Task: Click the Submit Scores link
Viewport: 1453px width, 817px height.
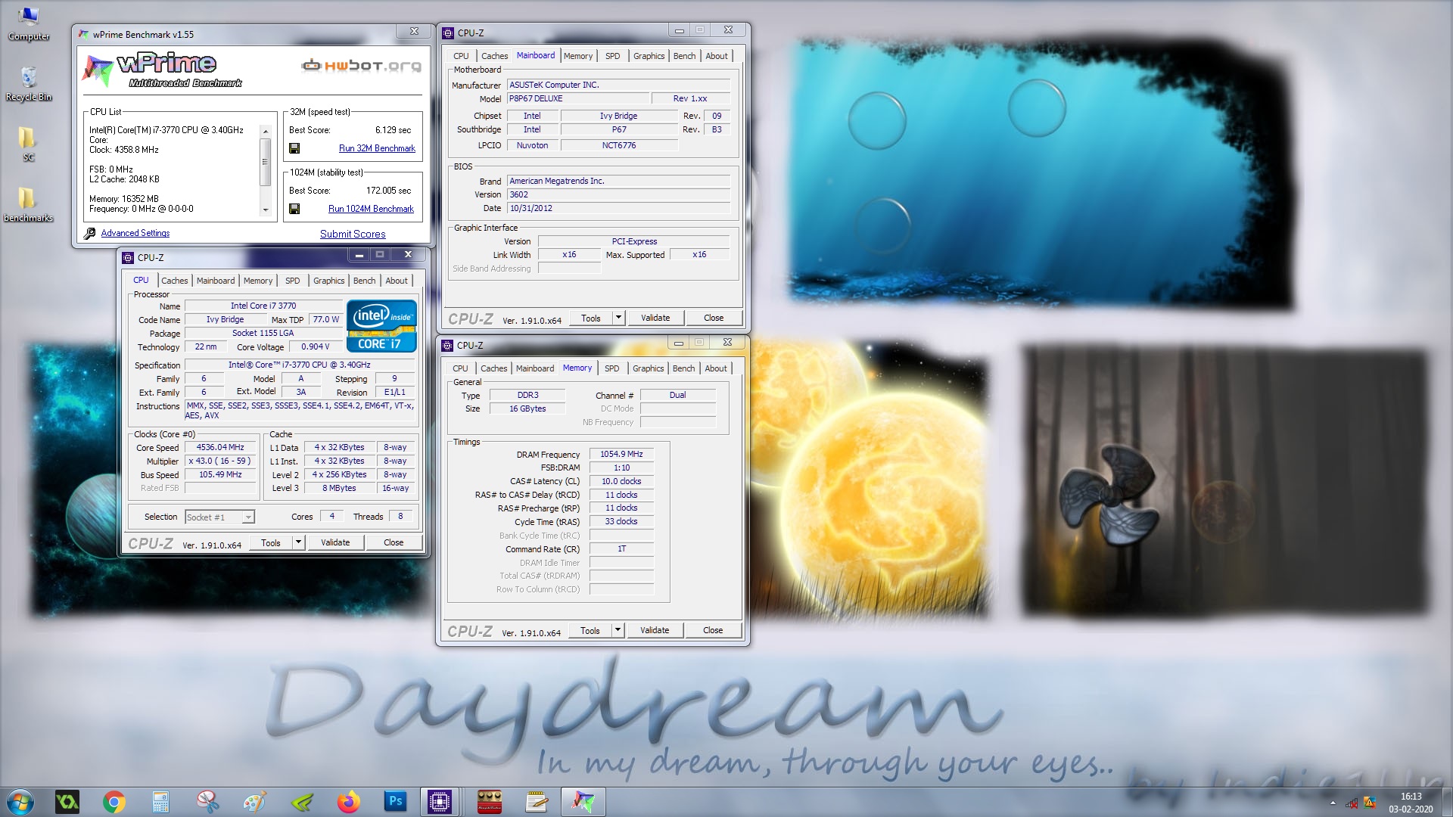Action: (353, 234)
